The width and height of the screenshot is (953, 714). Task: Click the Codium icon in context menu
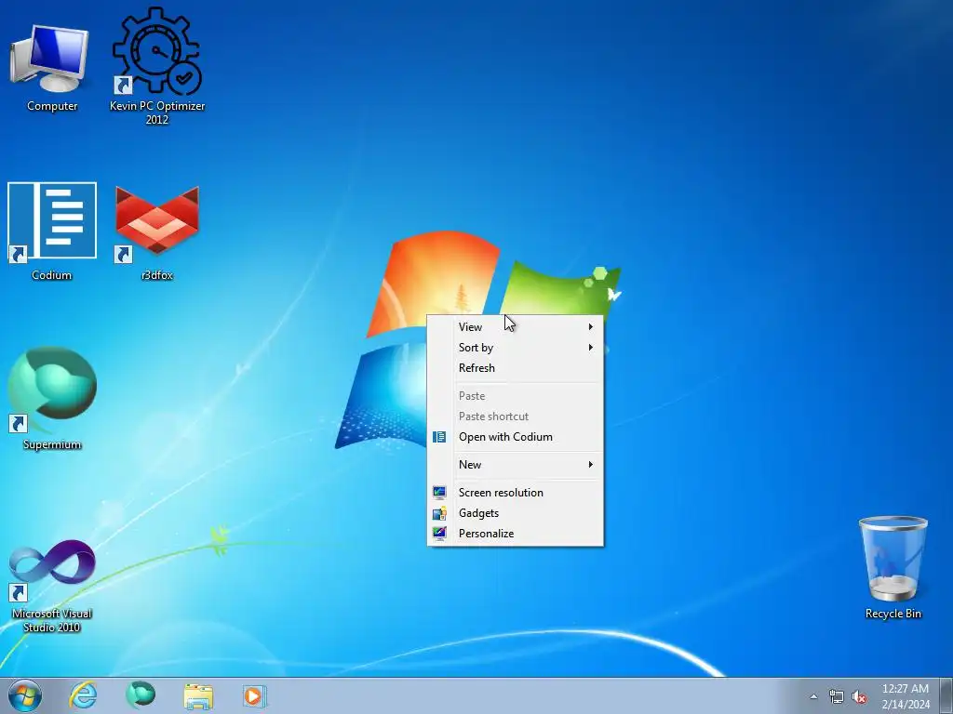pos(439,437)
